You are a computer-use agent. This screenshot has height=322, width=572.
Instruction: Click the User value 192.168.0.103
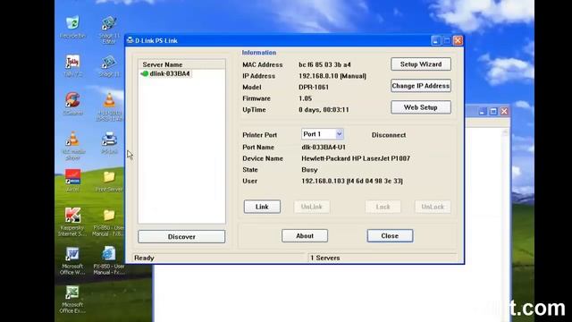pos(352,181)
